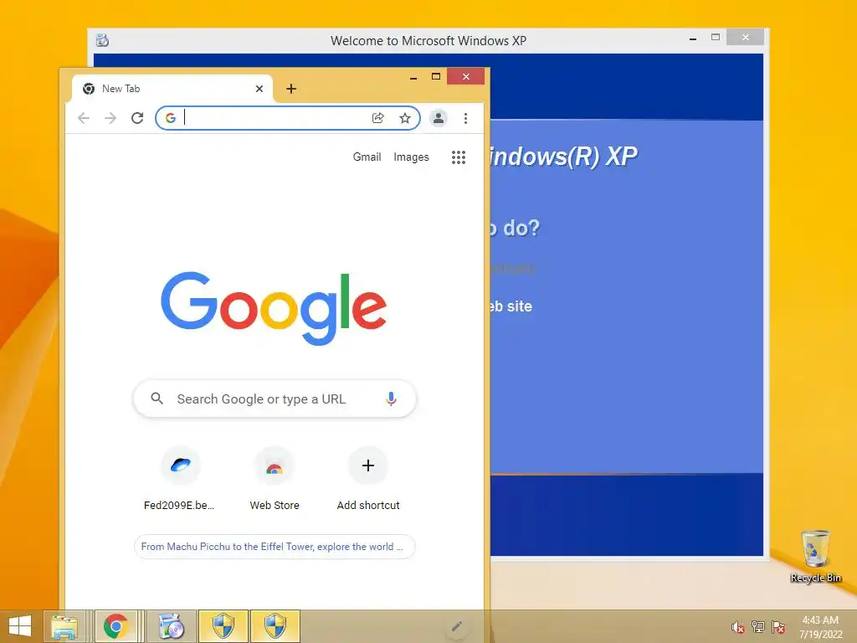Click the Add shortcut button
This screenshot has height=643, width=857.
[368, 479]
